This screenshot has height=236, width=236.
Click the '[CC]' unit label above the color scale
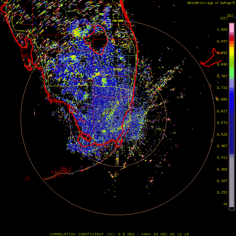coord(224,18)
